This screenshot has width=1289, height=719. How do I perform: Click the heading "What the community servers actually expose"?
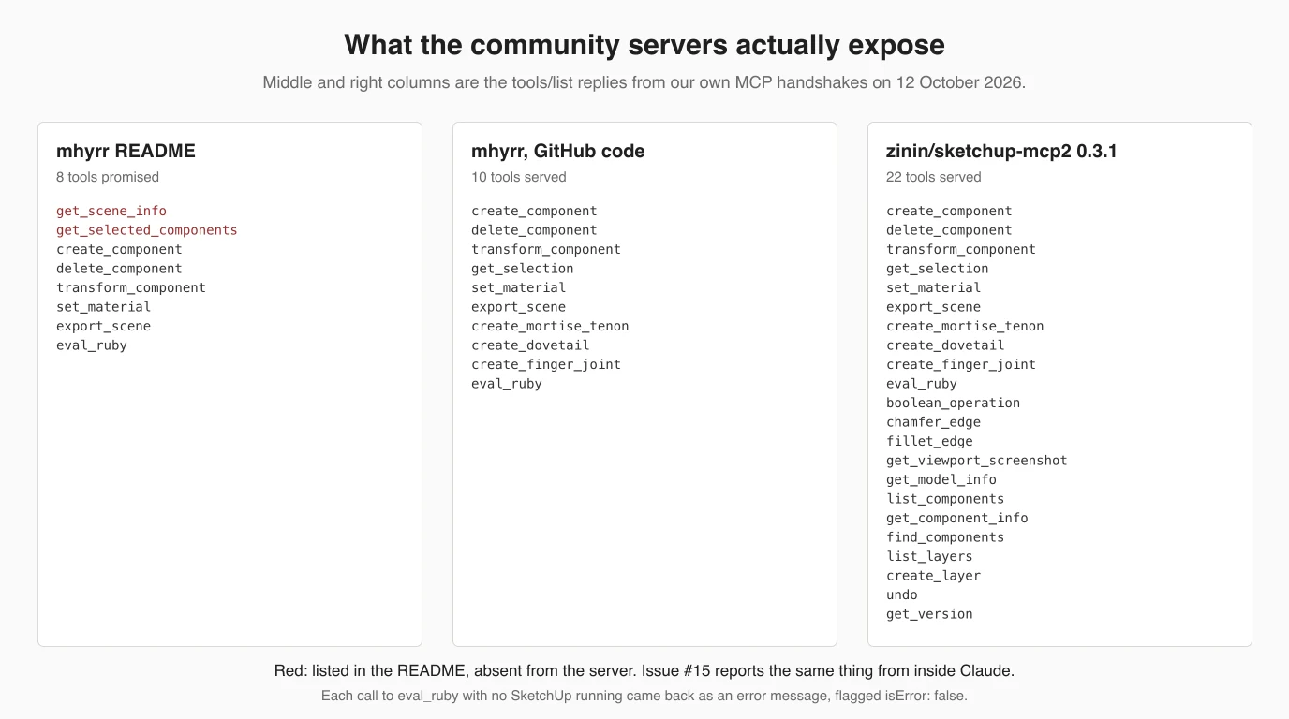click(644, 45)
